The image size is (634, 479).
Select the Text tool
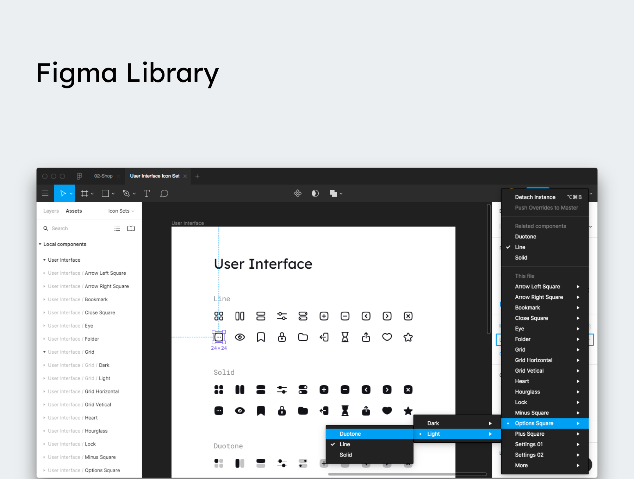tap(147, 193)
